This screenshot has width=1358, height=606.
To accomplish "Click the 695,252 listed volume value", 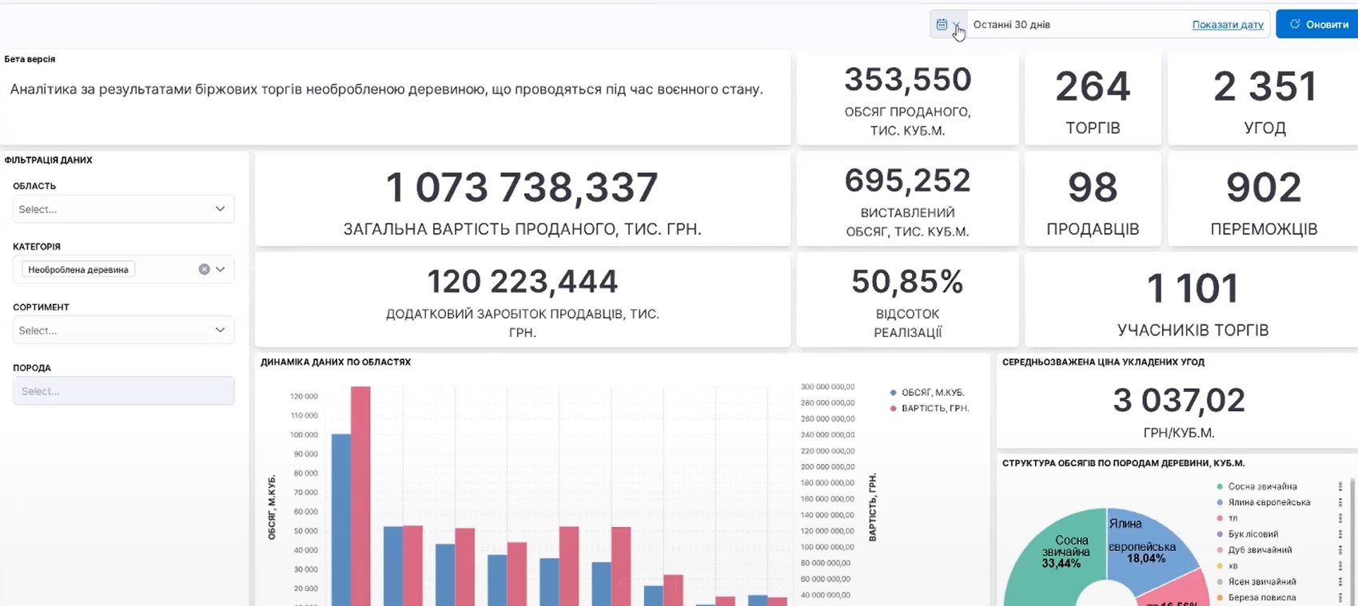I will pos(907,181).
